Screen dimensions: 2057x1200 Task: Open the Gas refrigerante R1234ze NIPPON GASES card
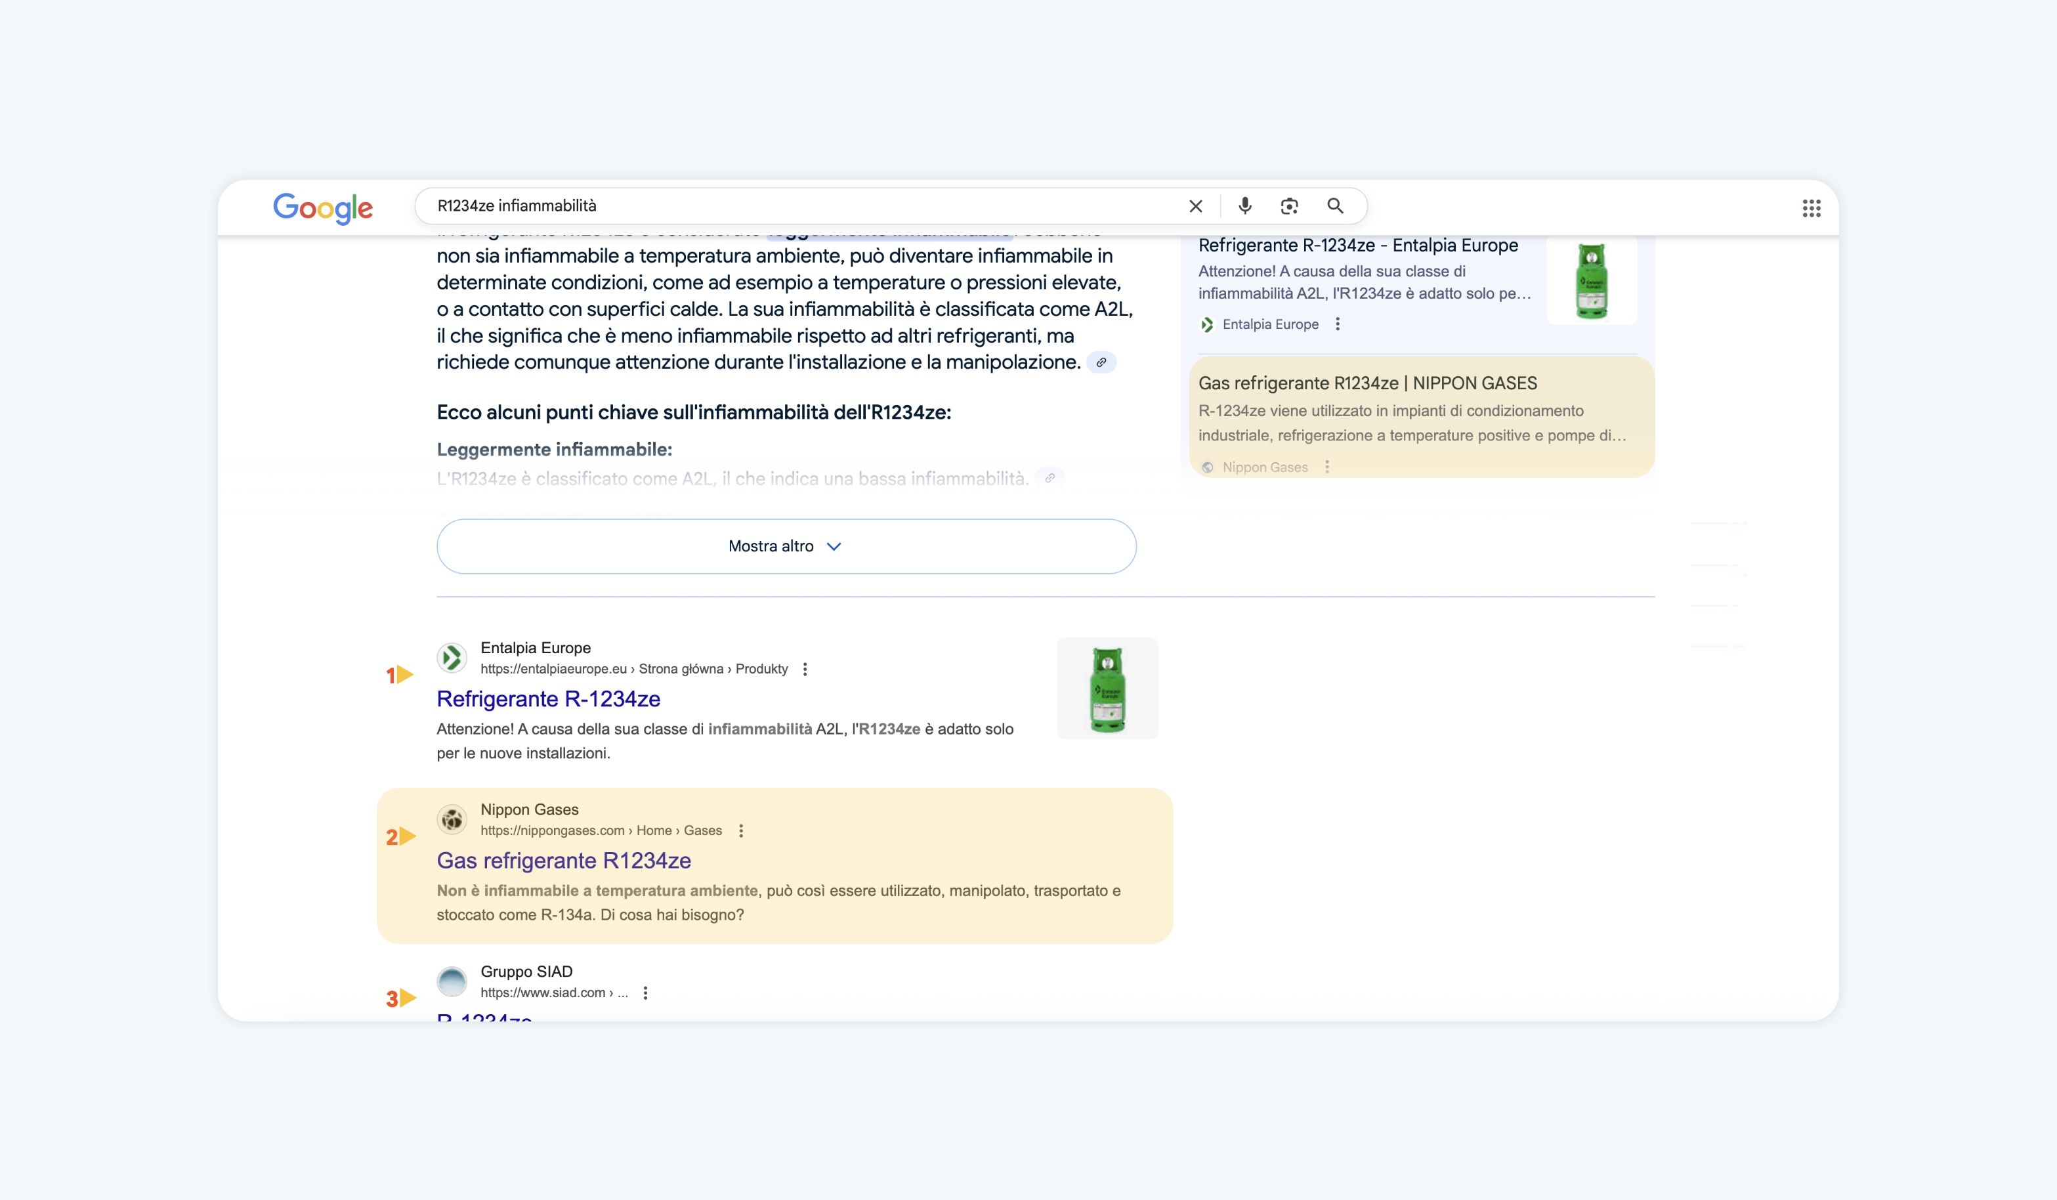pos(1421,417)
